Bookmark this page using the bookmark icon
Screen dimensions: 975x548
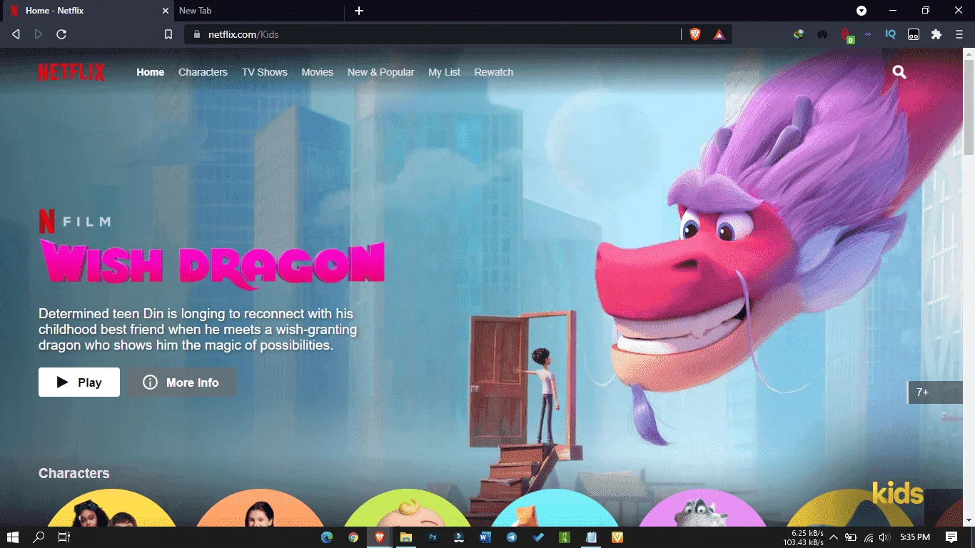[168, 34]
